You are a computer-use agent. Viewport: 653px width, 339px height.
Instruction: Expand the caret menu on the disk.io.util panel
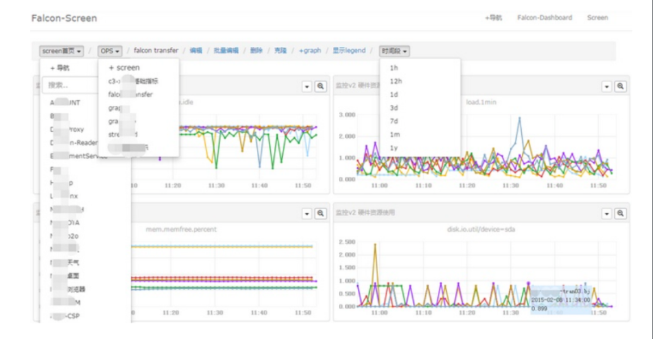tap(607, 214)
